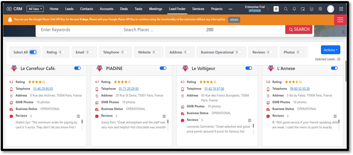Viewport: 353px width, 155px height.
Task: Enable the Website filter toggle
Action: coord(156,52)
